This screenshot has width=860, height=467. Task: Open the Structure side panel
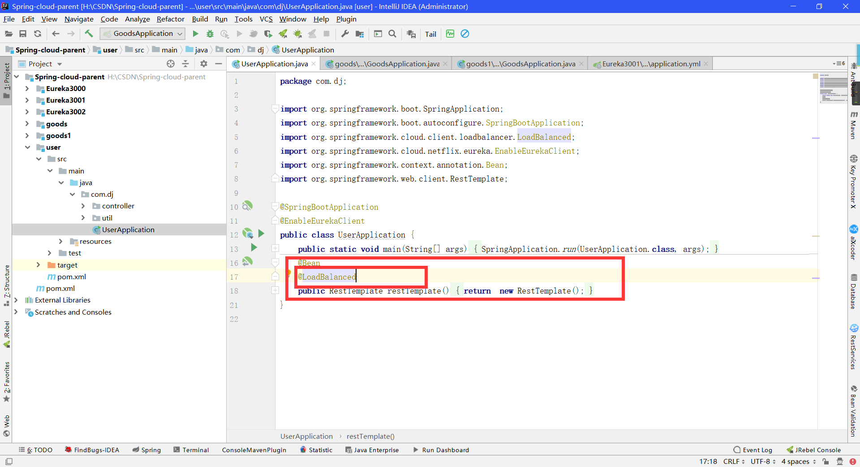point(6,285)
